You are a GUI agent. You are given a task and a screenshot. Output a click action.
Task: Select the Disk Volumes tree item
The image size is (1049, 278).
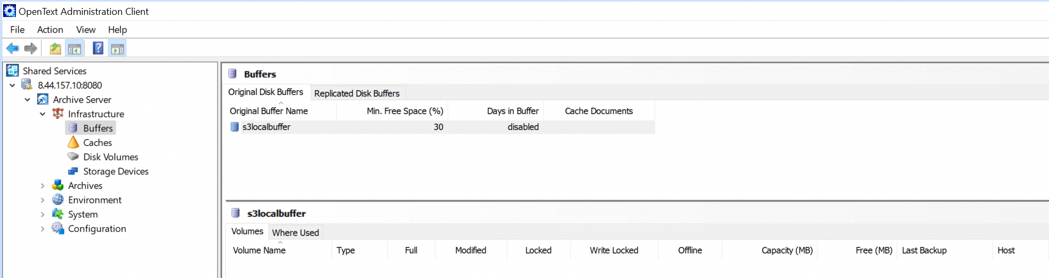coord(110,157)
